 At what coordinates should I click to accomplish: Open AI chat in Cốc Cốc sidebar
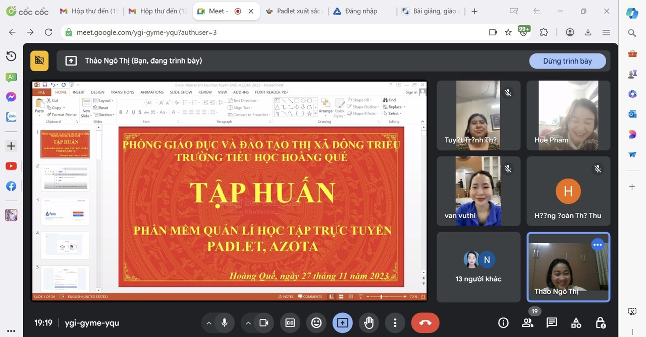click(x=11, y=77)
